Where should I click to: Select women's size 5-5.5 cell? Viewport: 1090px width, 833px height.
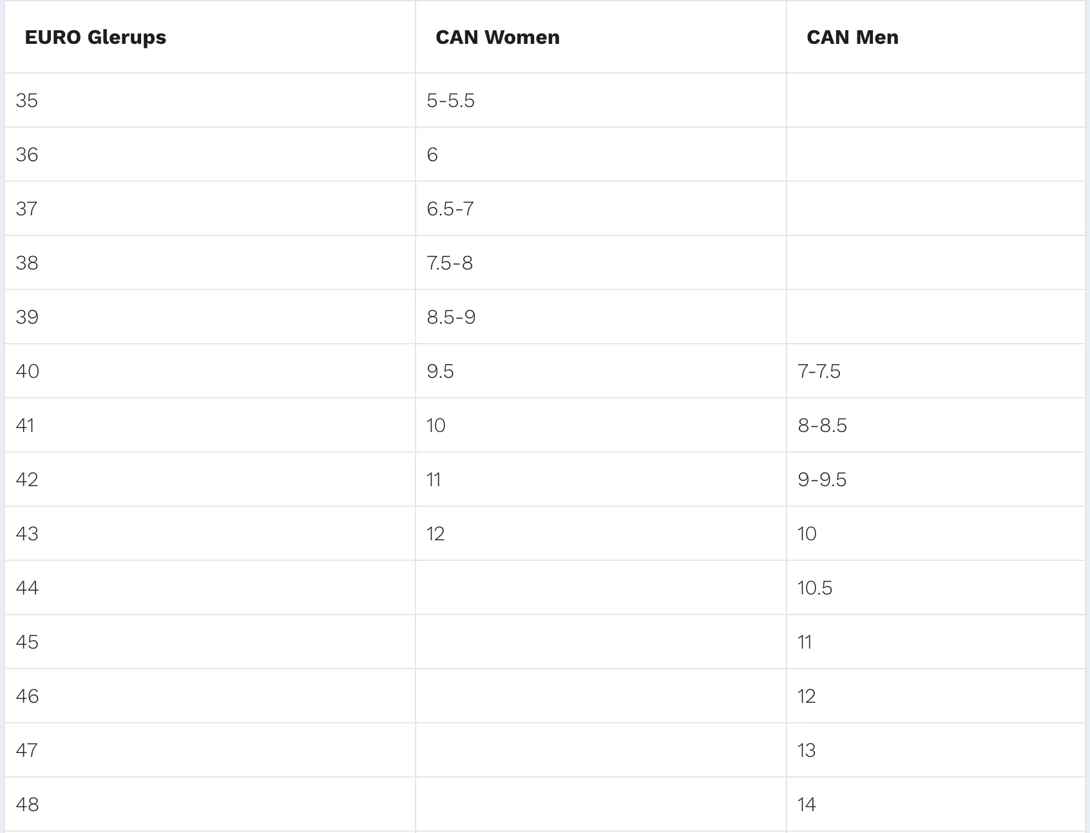(601, 101)
